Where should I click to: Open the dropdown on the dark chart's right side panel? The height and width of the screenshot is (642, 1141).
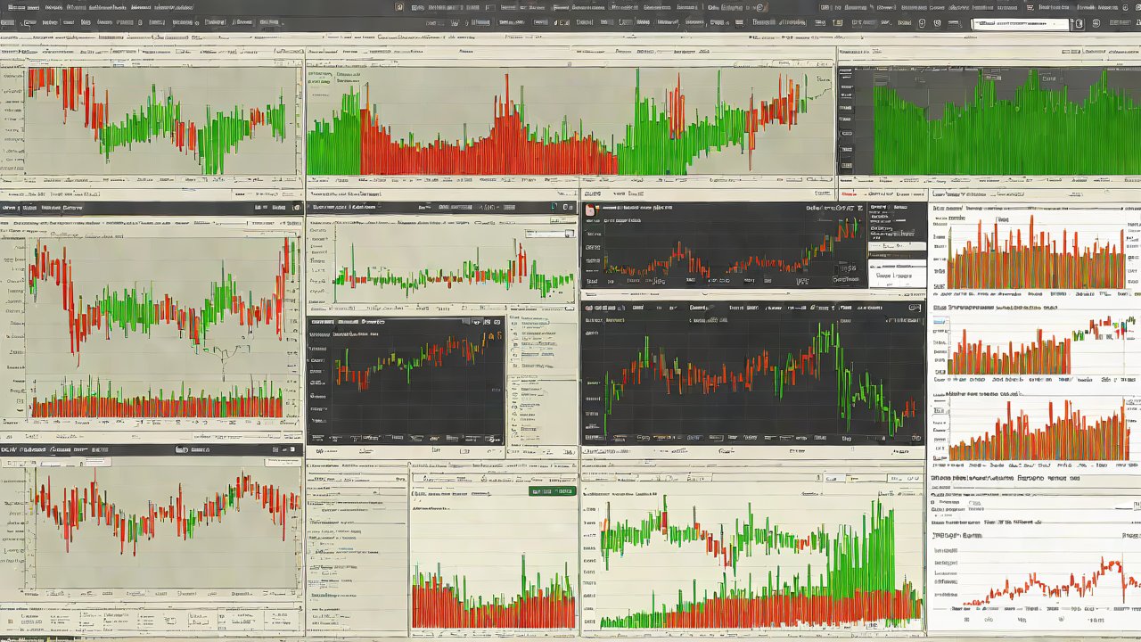(897, 244)
